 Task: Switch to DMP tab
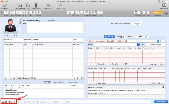tap(140, 37)
